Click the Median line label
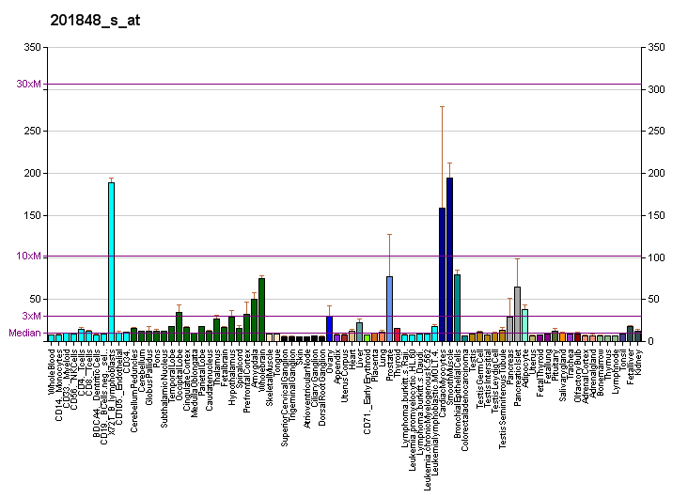The height and width of the screenshot is (498, 688). 24,333
